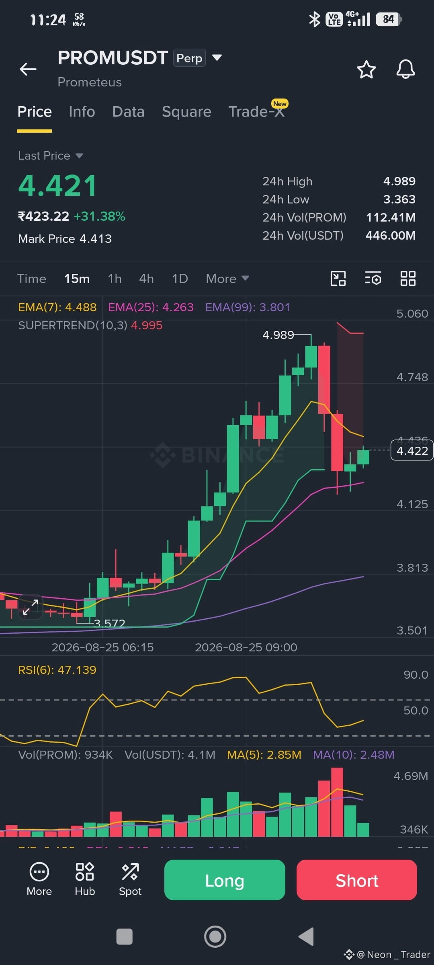Tap the battery 84 status icon
Screen dimensions: 434x965
click(x=389, y=19)
